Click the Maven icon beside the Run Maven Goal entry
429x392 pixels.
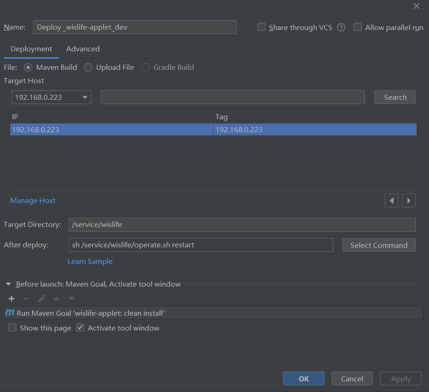pyautogui.click(x=9, y=312)
